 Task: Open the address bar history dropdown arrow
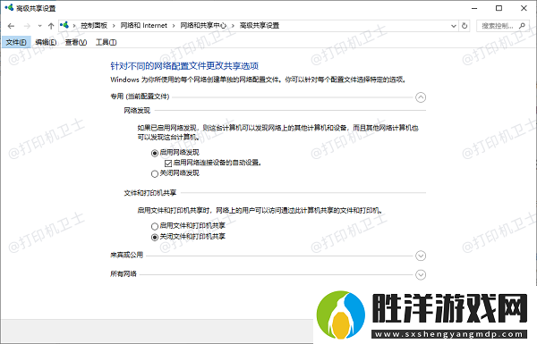coord(454,26)
